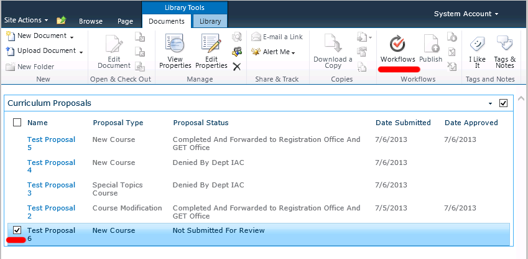Open the System Account user menu
This screenshot has height=259, width=528.
click(x=466, y=14)
